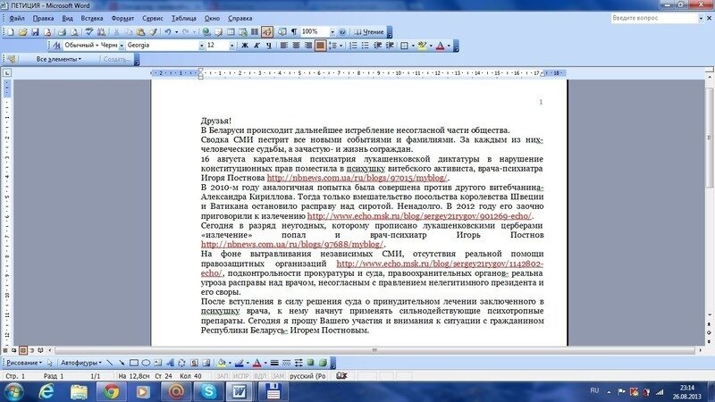Toggle italic formatting (К)

pyautogui.click(x=257, y=45)
